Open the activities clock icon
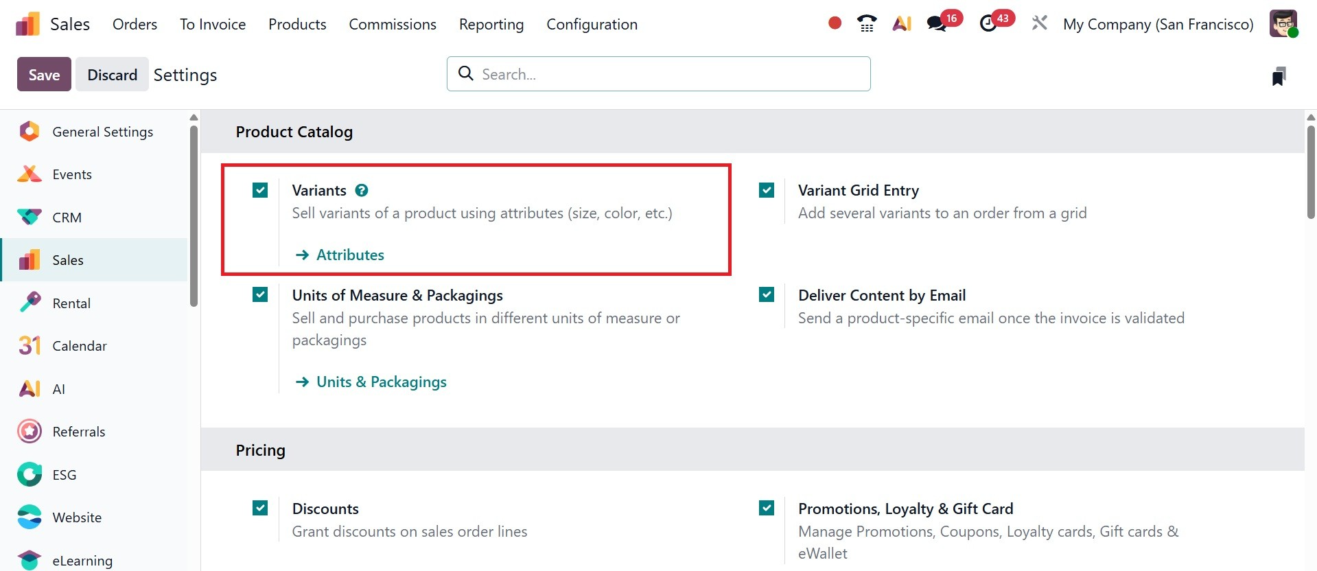The image size is (1317, 571). coord(988,24)
